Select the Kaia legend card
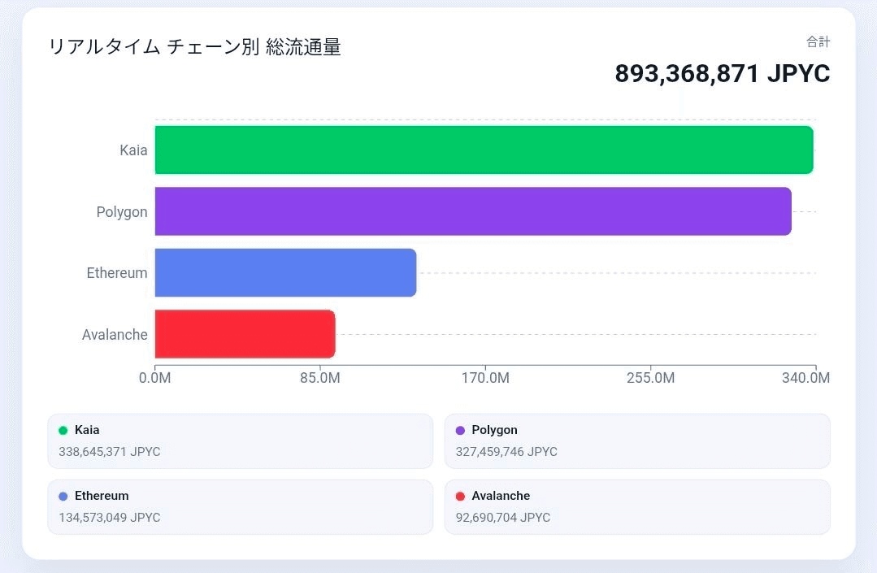The width and height of the screenshot is (877, 573). 241,441
